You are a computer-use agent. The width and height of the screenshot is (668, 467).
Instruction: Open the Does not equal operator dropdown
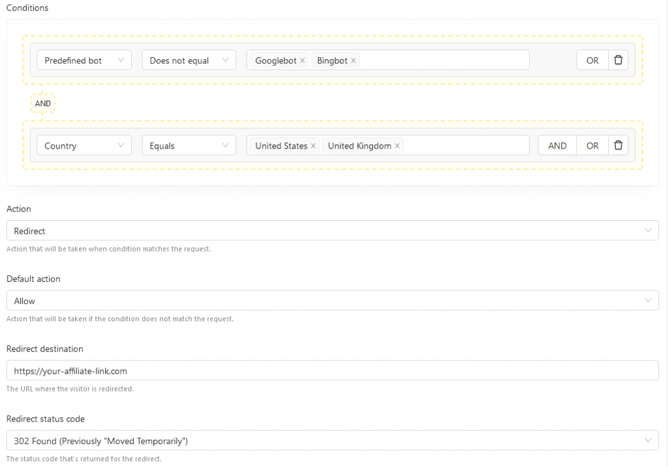189,60
